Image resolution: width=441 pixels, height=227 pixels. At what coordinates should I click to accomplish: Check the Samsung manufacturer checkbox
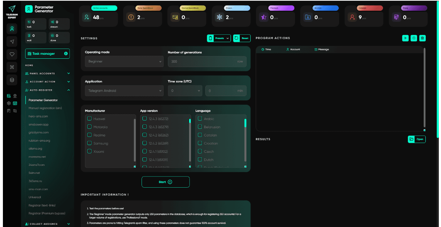89,143
